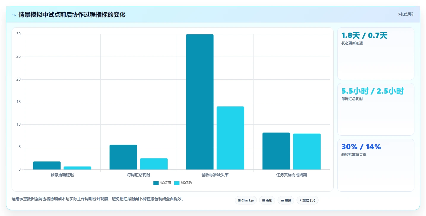This screenshot has height=216, width=426.
Task: Click the 进度 tag icon
Action: click(282, 201)
